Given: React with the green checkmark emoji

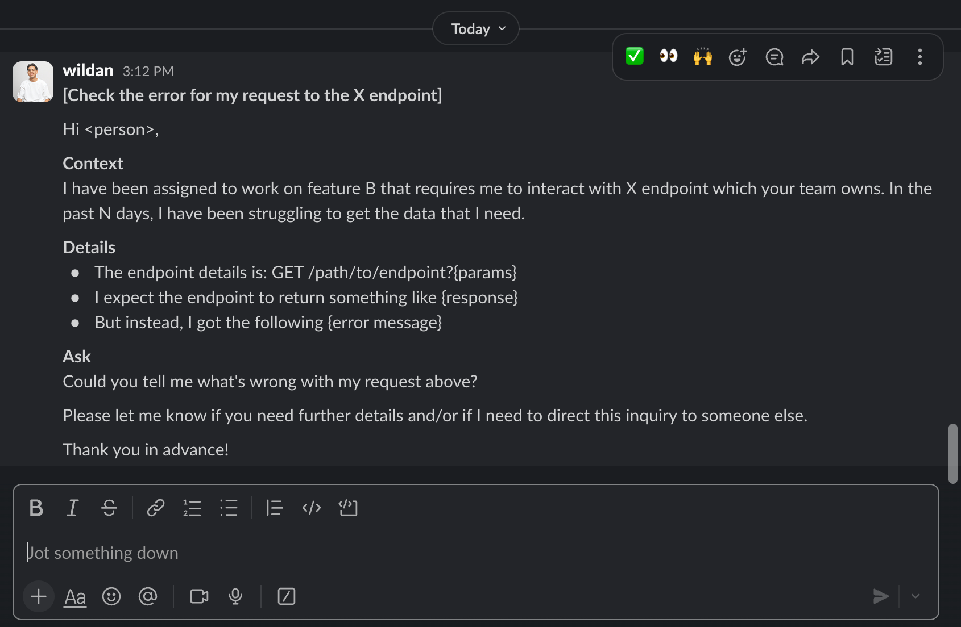Looking at the screenshot, I should pos(634,56).
